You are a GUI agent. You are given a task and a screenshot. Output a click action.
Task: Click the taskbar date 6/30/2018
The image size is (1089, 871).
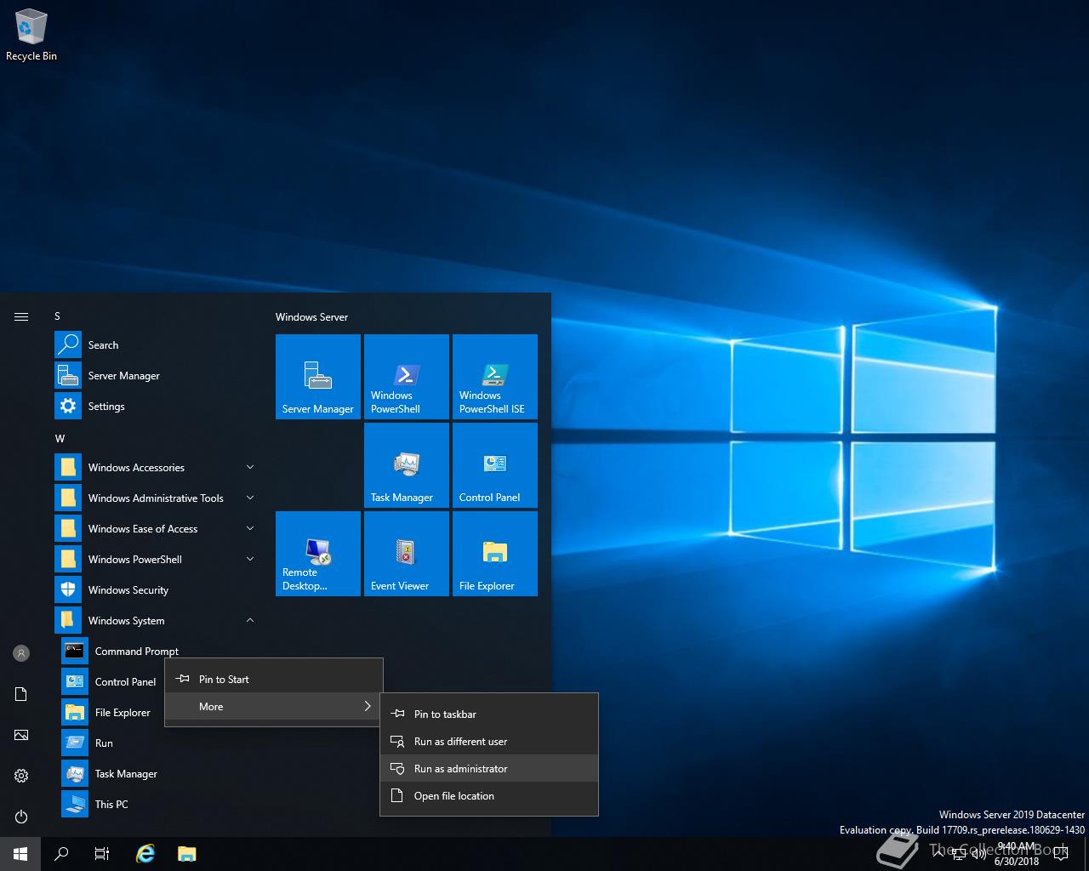[1017, 861]
